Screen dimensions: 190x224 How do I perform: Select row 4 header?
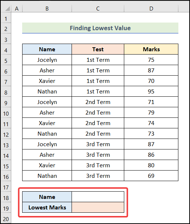(6, 50)
